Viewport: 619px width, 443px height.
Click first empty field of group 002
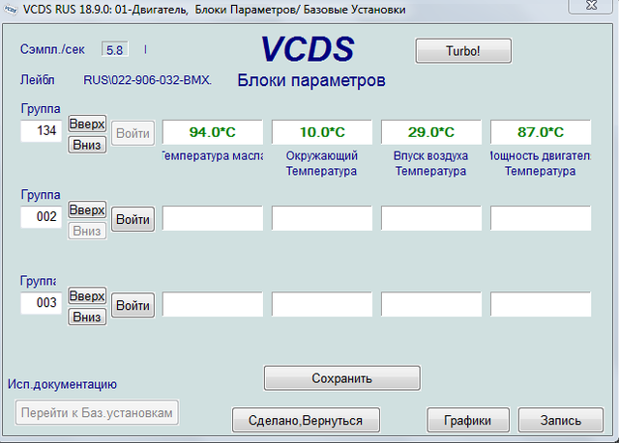click(213, 218)
